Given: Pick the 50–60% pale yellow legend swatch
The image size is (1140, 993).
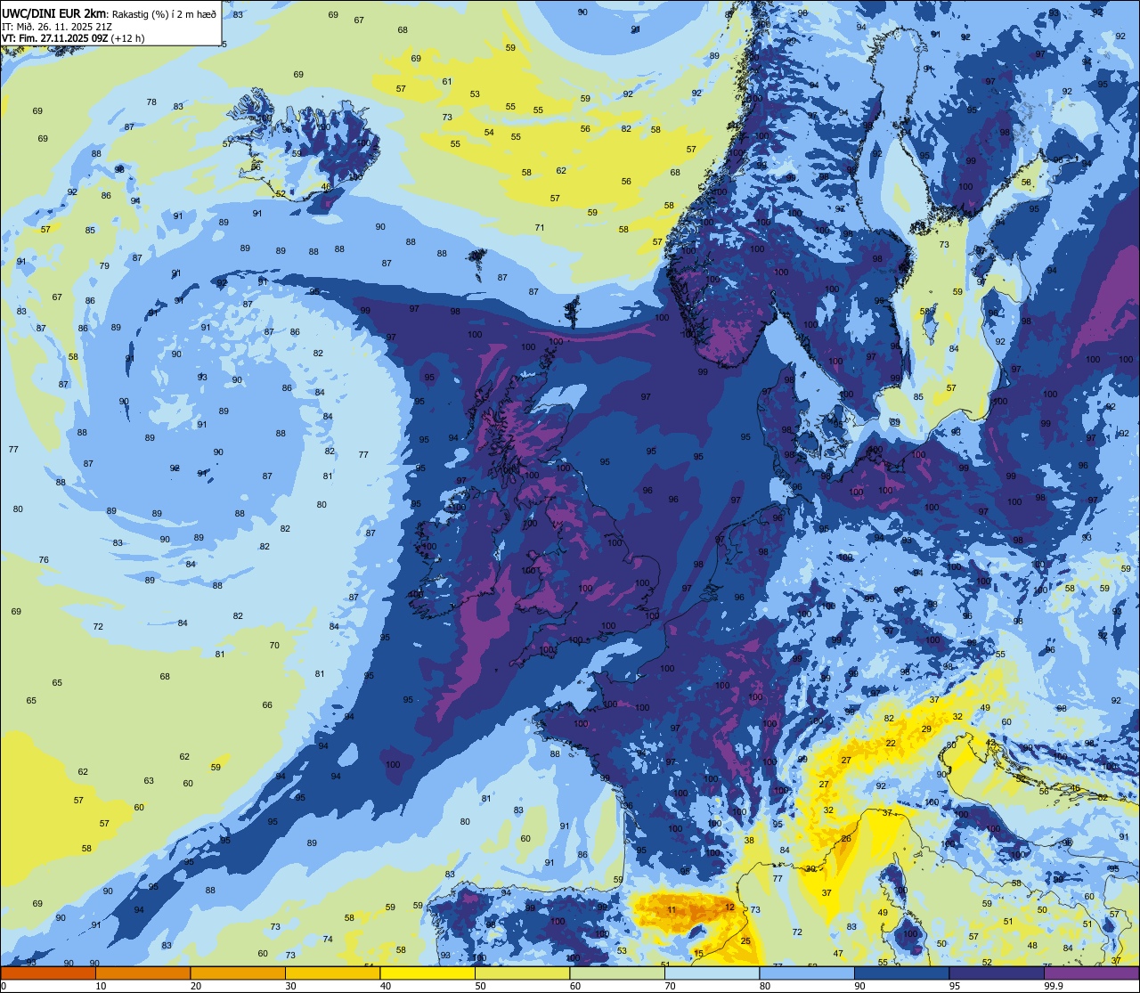Looking at the screenshot, I should click(x=522, y=972).
